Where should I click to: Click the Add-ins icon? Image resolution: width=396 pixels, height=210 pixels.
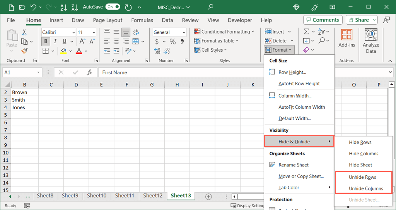click(346, 39)
